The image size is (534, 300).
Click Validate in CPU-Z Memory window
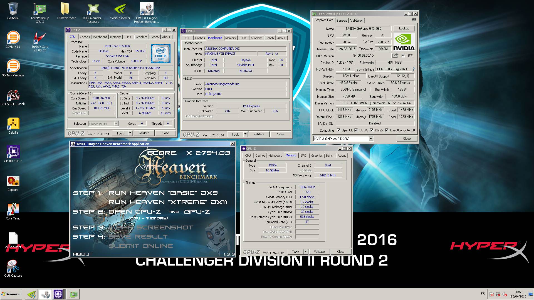click(x=319, y=252)
